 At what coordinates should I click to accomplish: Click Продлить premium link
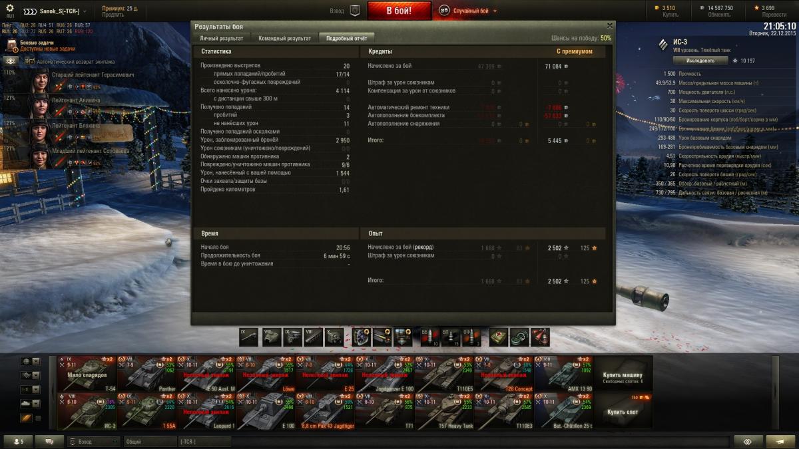(113, 15)
